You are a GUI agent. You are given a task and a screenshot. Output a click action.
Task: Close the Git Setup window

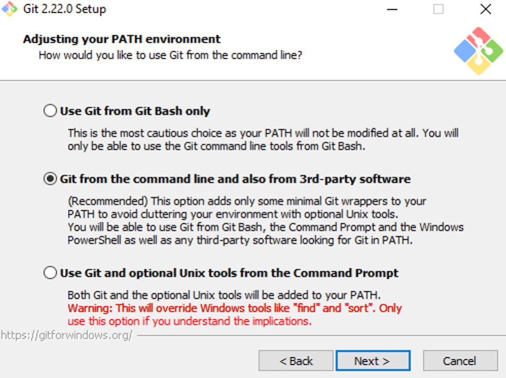tap(486, 9)
